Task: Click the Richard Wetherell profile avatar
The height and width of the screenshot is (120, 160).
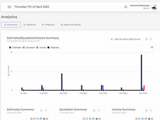Action: [154, 7]
